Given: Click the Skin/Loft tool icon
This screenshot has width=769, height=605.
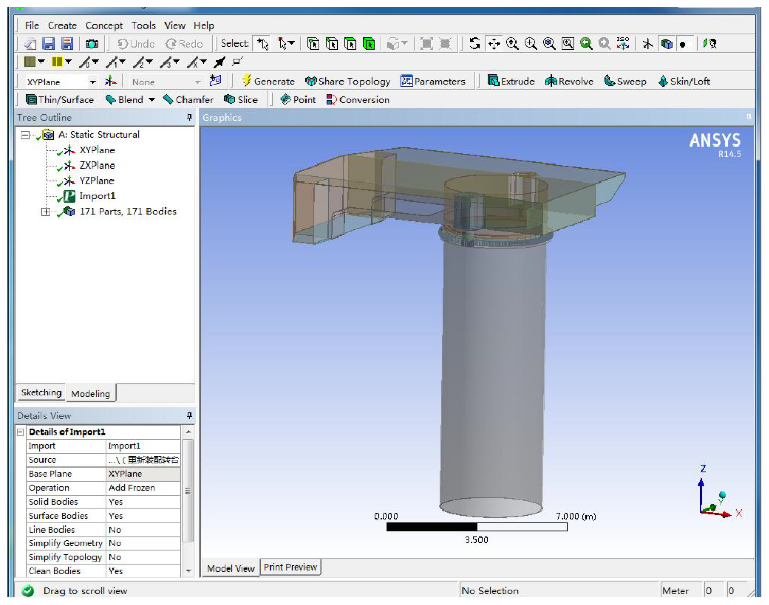Looking at the screenshot, I should (x=662, y=81).
